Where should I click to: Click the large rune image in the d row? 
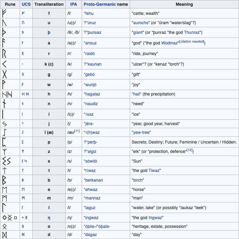click(5, 234)
